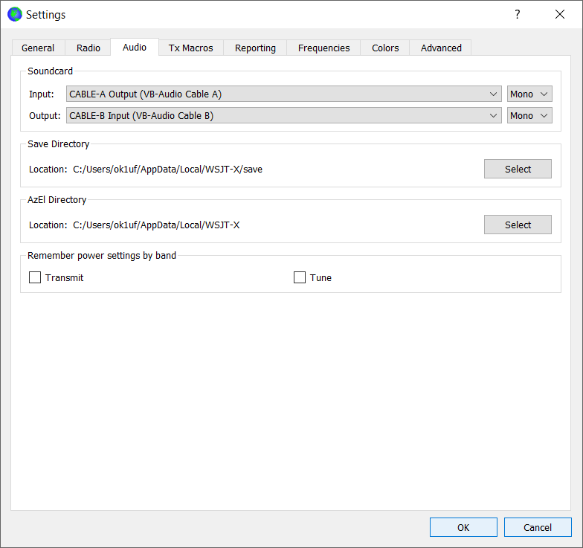Go to the Tx Macros tab
583x548 pixels.
click(191, 48)
